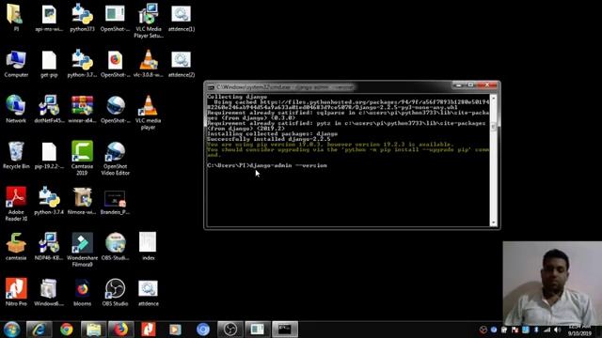Select the Brandeis_P... file icon
602x338 pixels.
[115, 200]
